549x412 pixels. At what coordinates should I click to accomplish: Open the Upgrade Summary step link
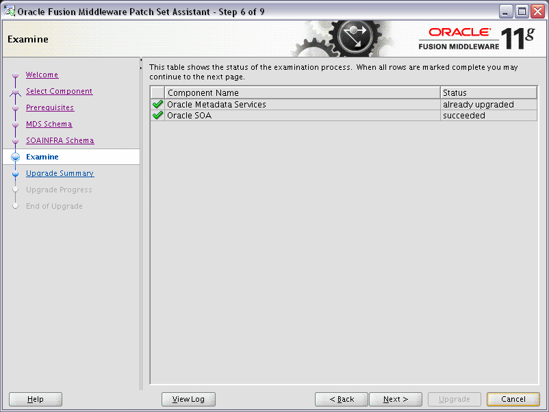[x=60, y=173]
